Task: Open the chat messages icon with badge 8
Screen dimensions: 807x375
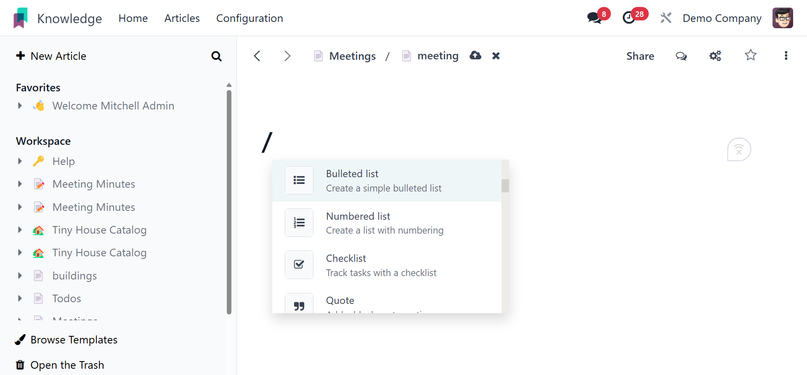Action: [594, 18]
